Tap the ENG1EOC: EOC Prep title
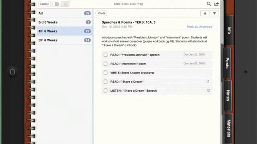 pyautogui.click(x=128, y=4)
